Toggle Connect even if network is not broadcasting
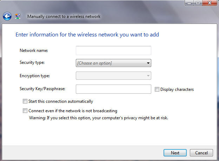The height and width of the screenshot is (161, 219). pos(25,111)
